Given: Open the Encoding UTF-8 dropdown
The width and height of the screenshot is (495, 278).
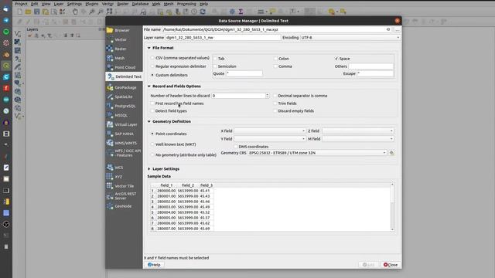Looking at the screenshot, I should (x=350, y=38).
